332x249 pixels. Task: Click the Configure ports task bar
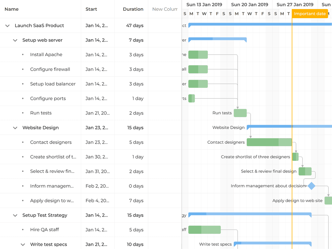tap(191, 98)
